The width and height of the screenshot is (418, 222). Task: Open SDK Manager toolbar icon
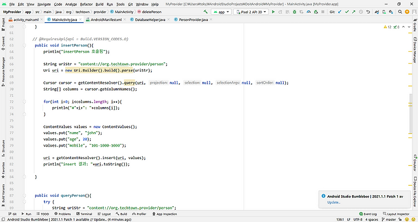[391, 12]
